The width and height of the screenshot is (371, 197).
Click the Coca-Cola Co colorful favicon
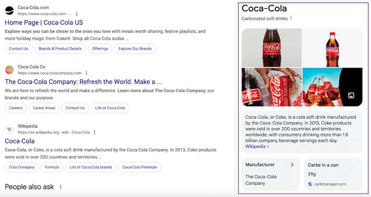pos(9,70)
